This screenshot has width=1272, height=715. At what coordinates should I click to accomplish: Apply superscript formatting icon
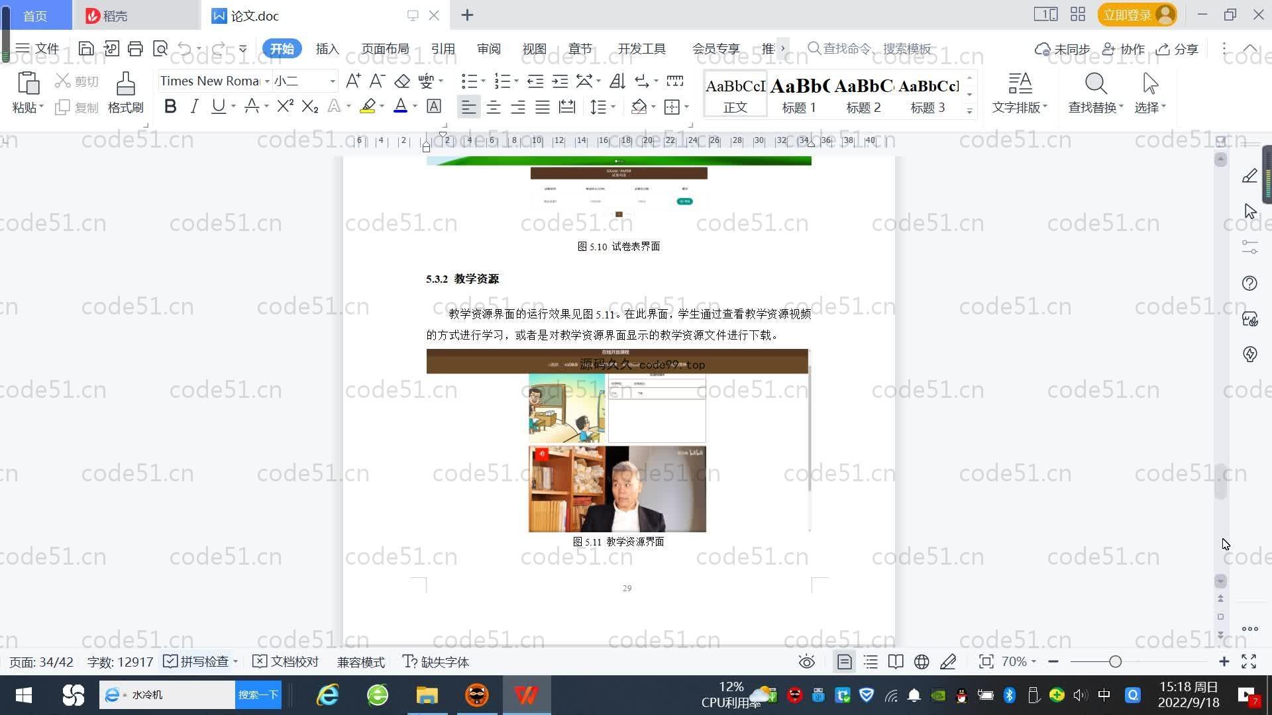point(286,107)
